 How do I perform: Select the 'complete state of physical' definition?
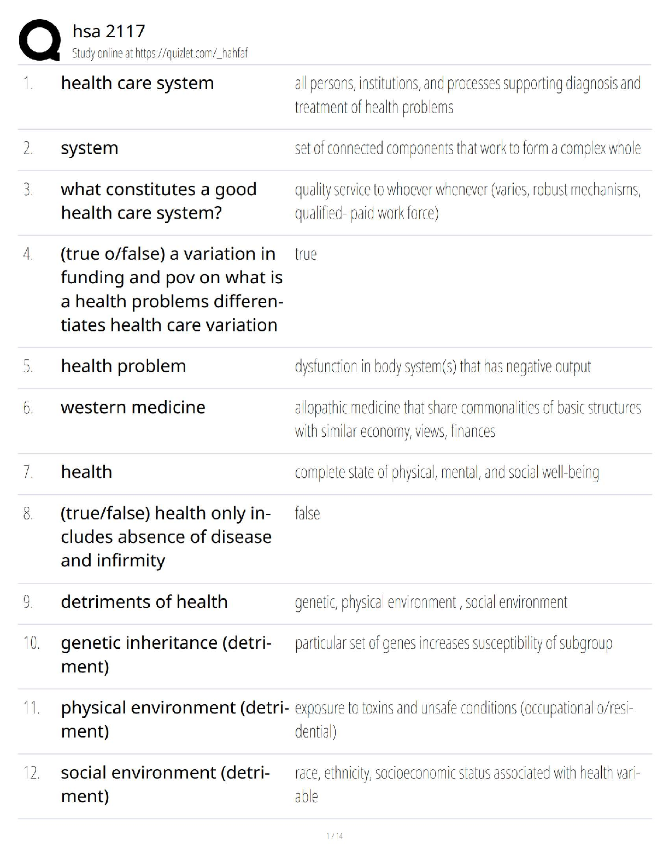447,472
